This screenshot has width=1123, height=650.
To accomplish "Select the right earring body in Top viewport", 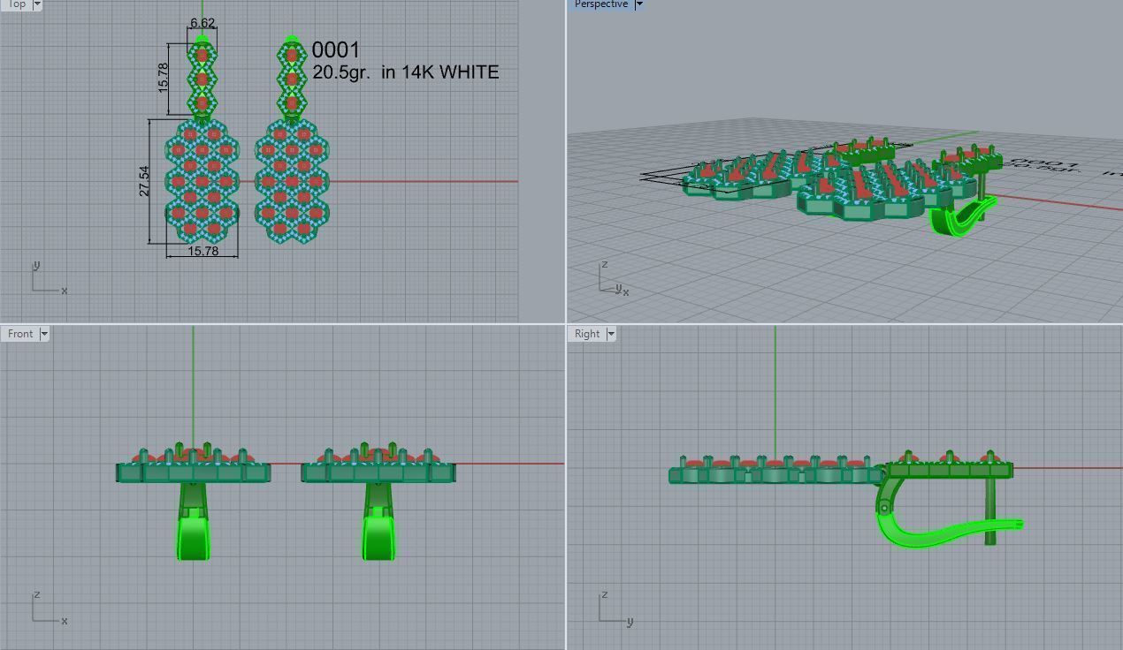I will click(292, 181).
